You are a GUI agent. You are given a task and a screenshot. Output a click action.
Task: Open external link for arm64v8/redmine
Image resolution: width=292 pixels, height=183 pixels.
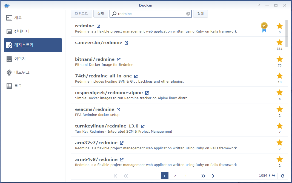[122, 159]
